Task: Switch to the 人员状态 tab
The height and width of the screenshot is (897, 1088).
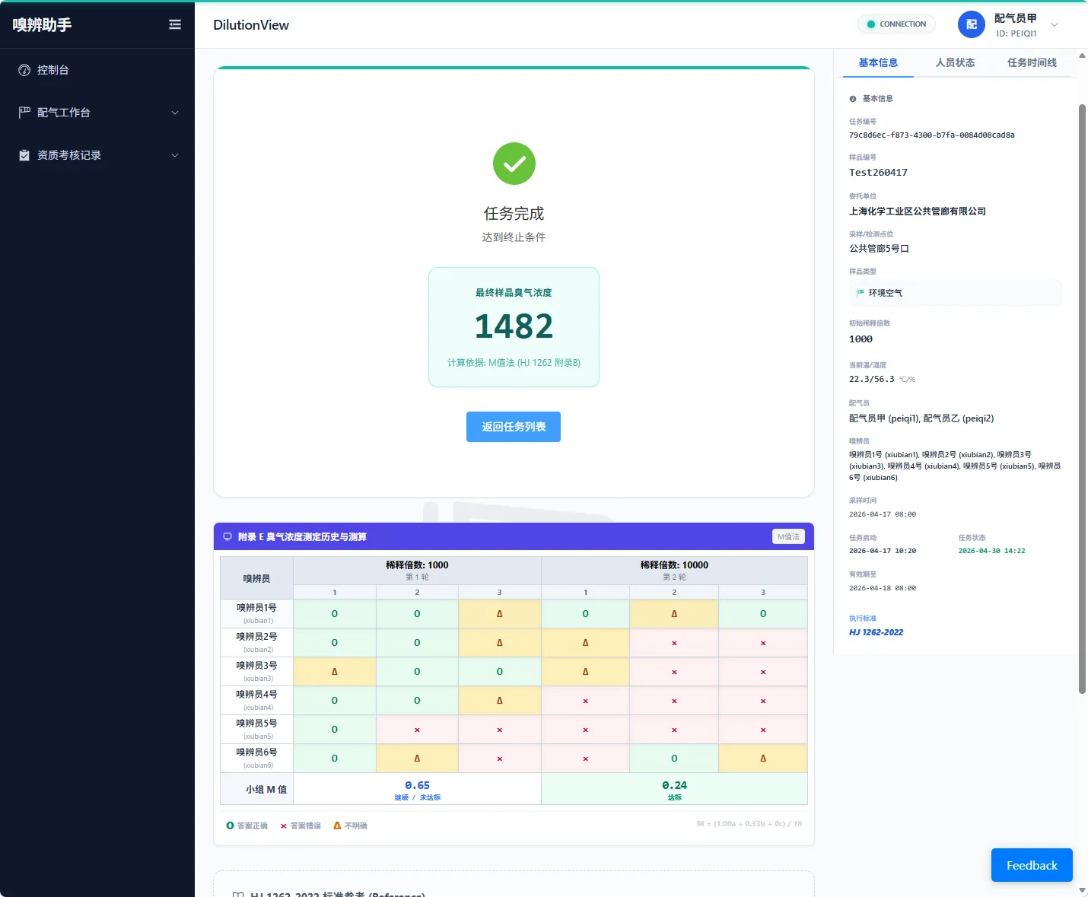Action: tap(955, 62)
